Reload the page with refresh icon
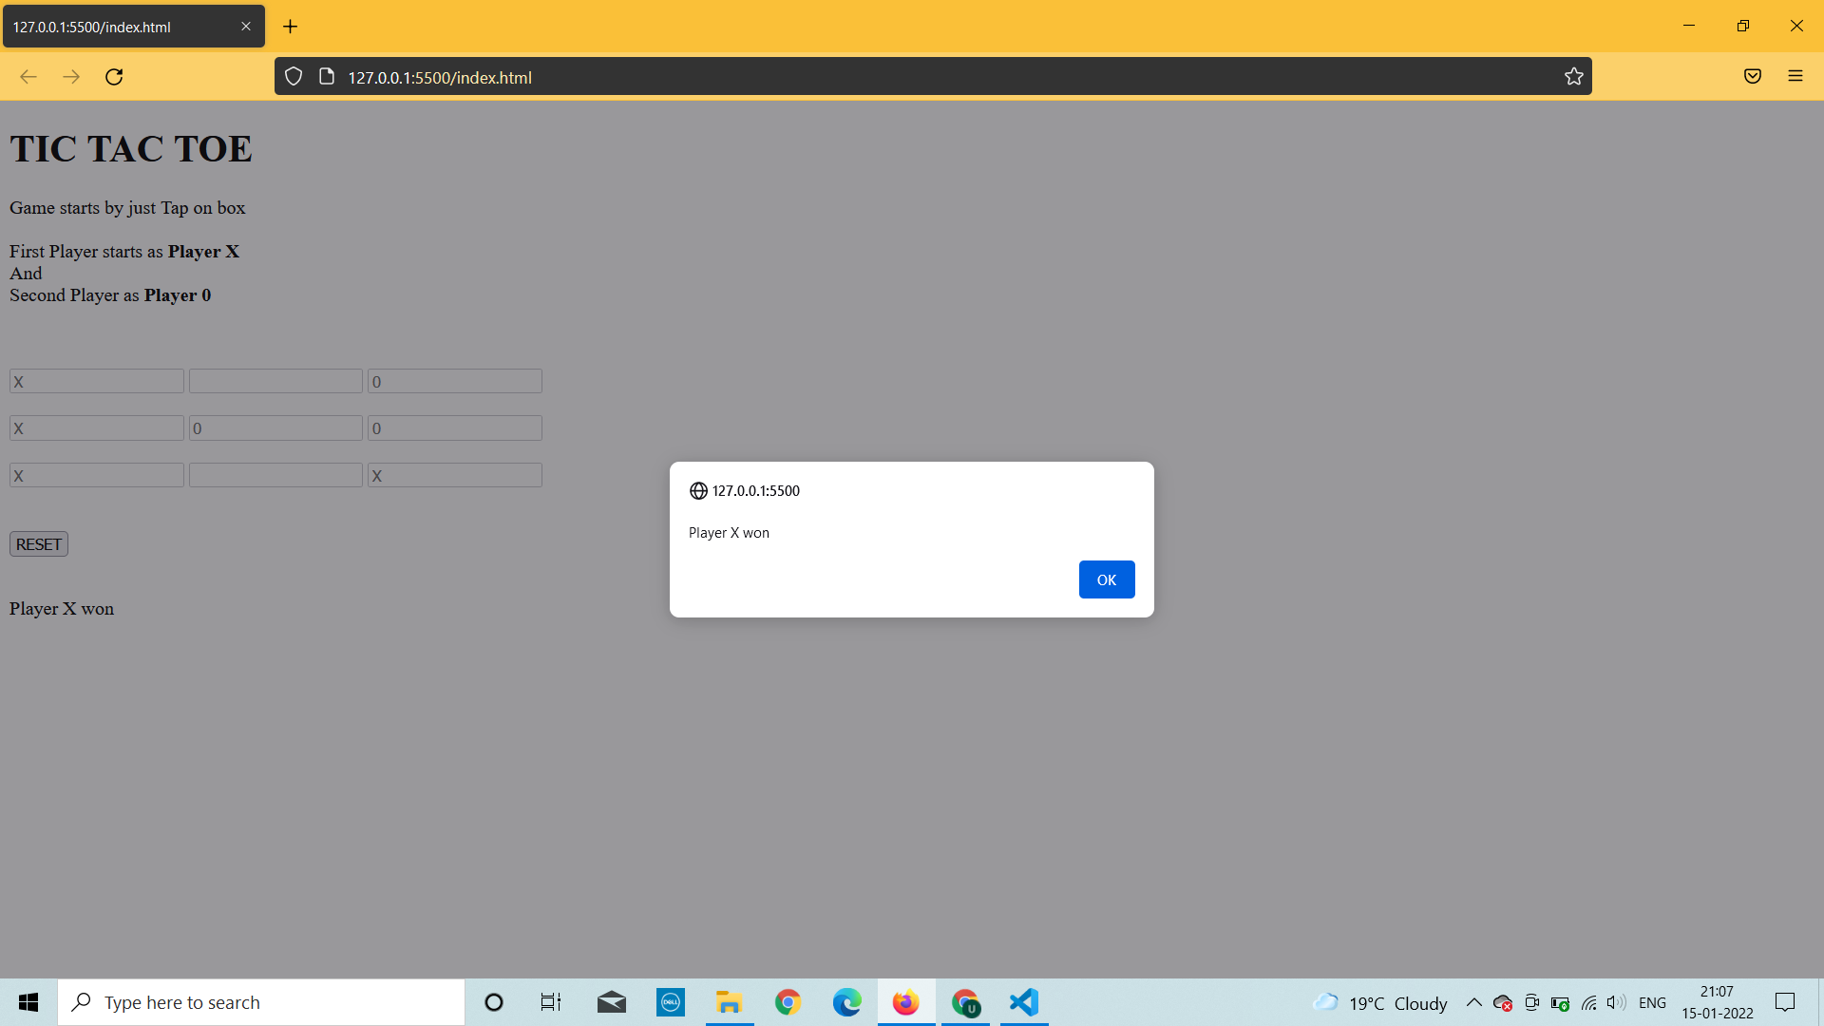This screenshot has height=1026, width=1824. coord(114,77)
